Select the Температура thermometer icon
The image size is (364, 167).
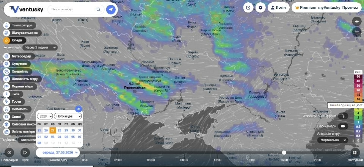(6, 25)
